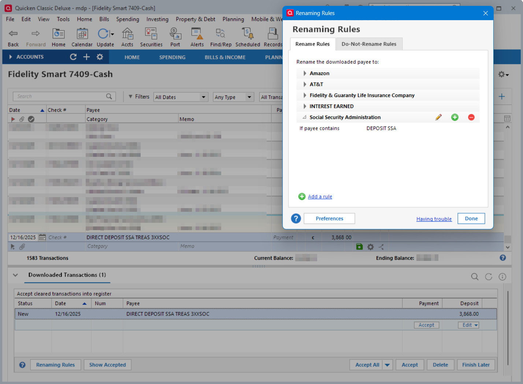The height and width of the screenshot is (384, 523).
Task: Switch to the BILLS & INCOME tab
Action: pos(225,57)
